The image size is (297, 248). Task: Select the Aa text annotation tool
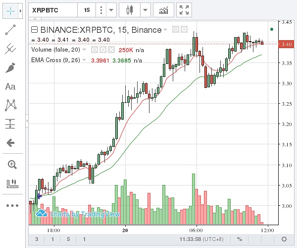[x=10, y=87]
